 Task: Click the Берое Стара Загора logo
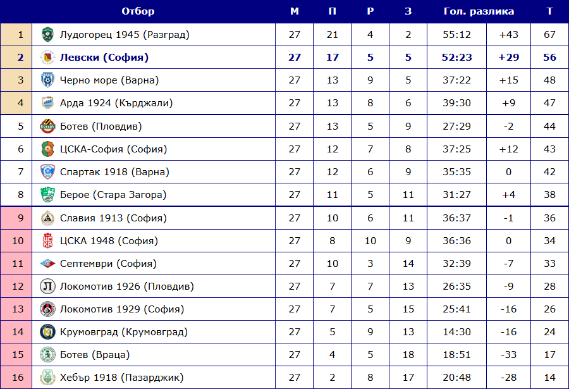47,195
